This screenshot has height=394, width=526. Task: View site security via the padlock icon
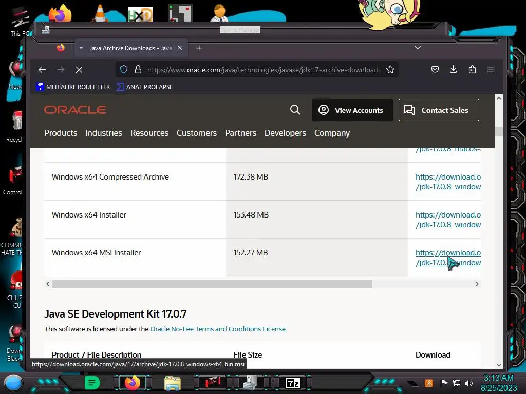tap(138, 69)
